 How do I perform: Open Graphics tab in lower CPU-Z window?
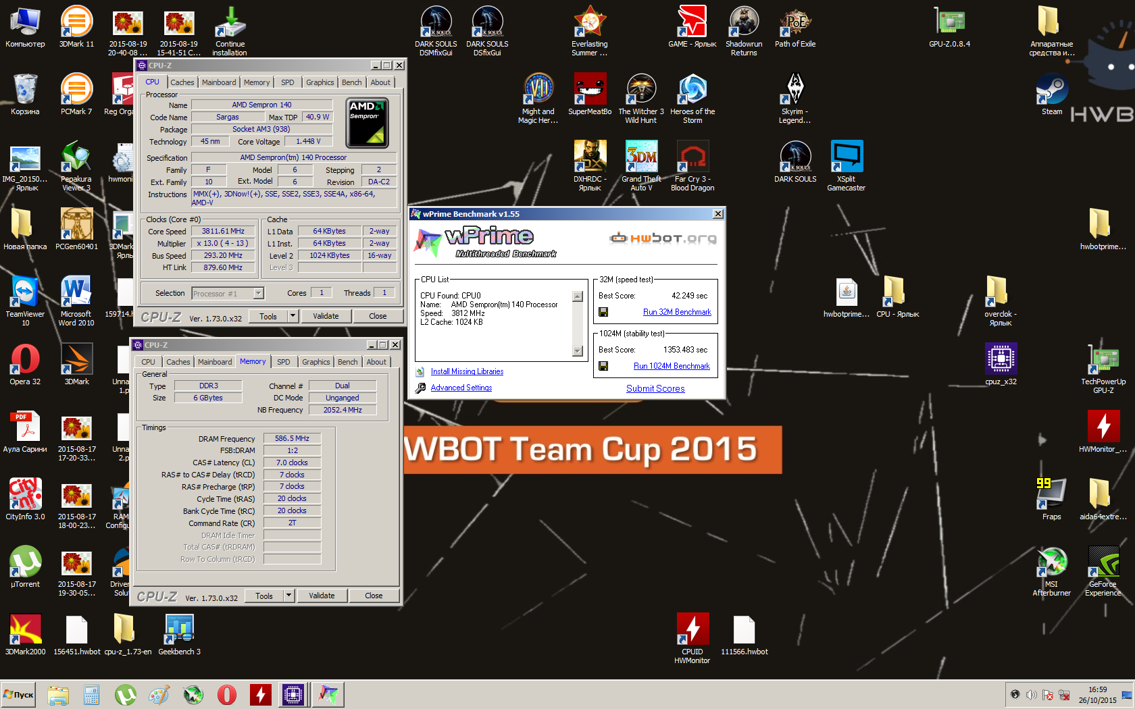click(x=316, y=362)
